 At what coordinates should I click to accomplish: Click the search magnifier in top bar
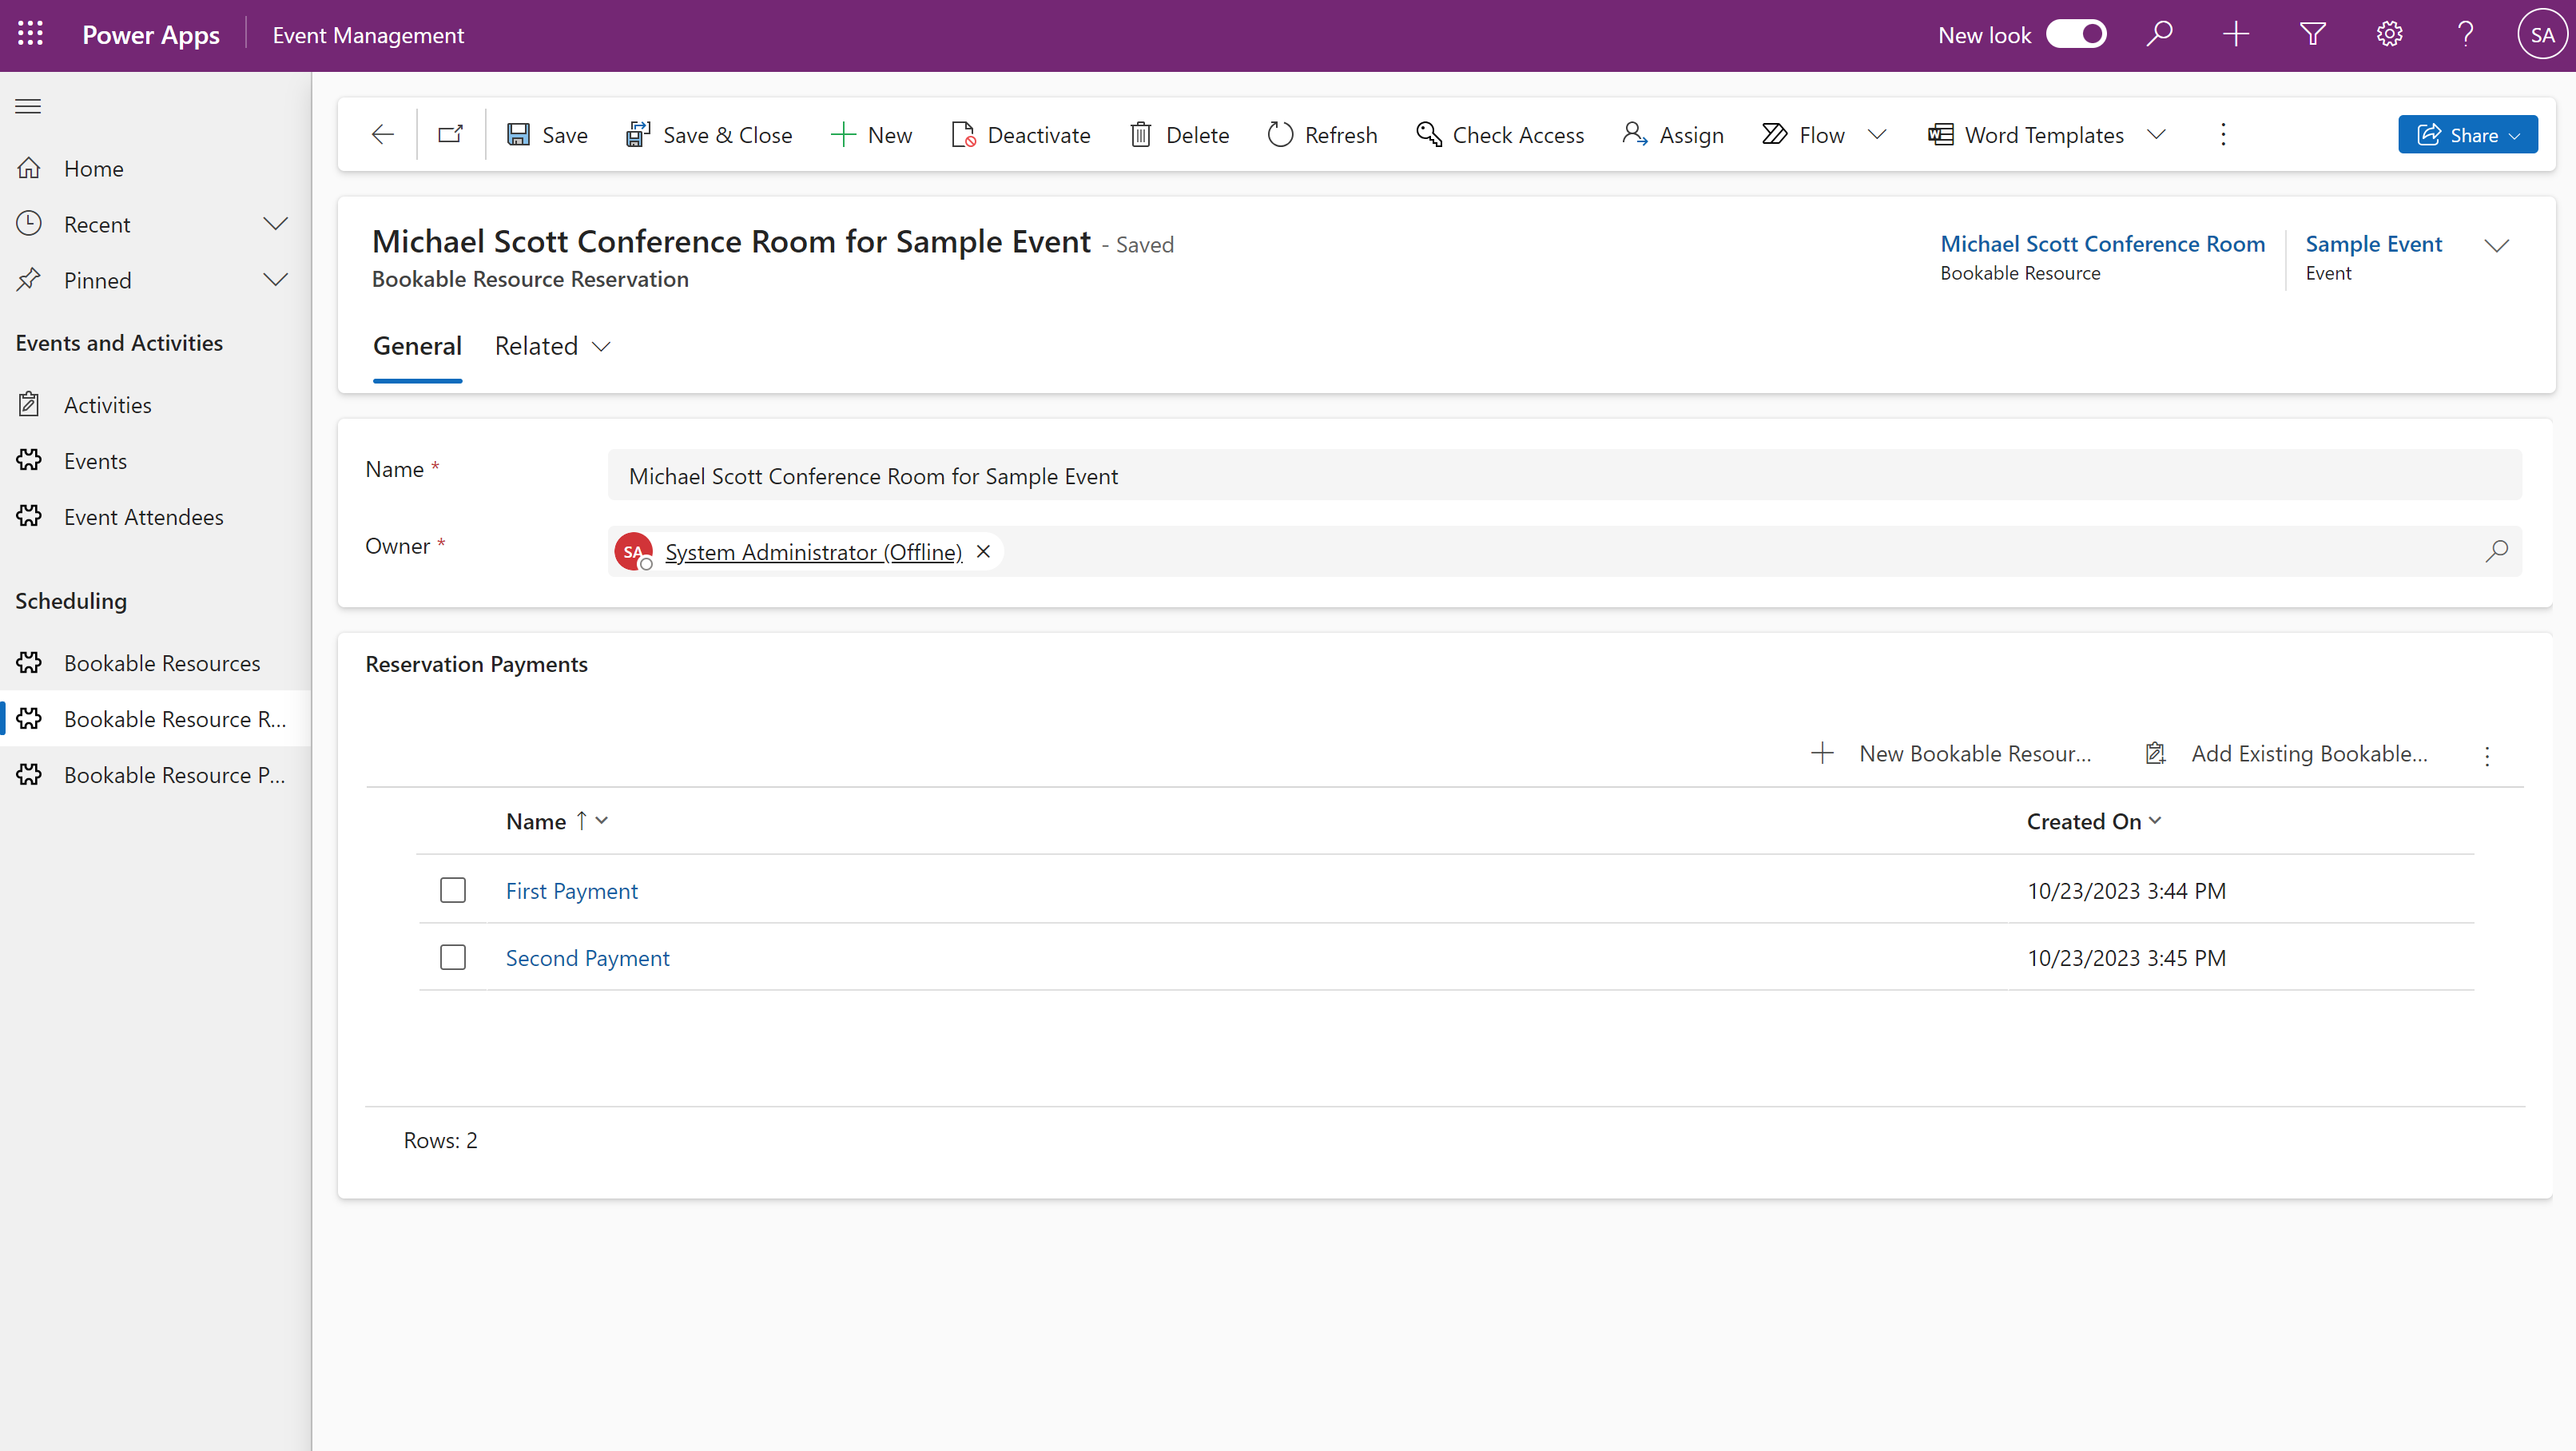pyautogui.click(x=2159, y=34)
